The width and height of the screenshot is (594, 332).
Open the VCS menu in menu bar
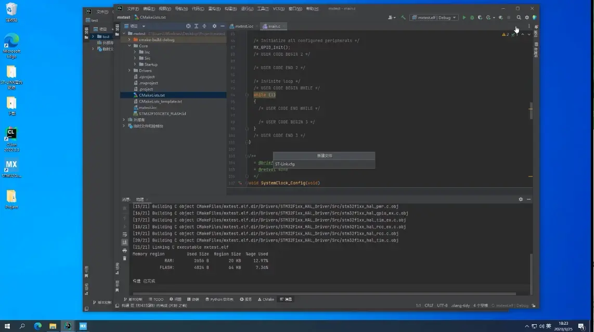point(279,9)
